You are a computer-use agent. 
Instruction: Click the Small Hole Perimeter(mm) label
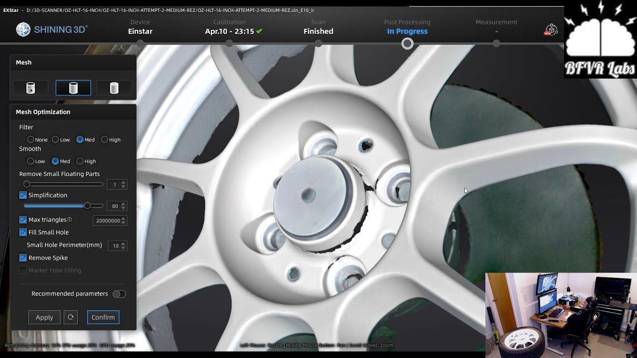click(64, 245)
